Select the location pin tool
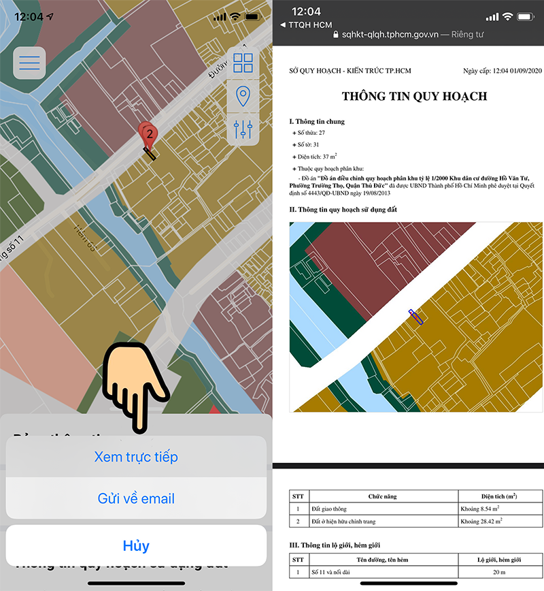This screenshot has width=544, height=591. [243, 97]
